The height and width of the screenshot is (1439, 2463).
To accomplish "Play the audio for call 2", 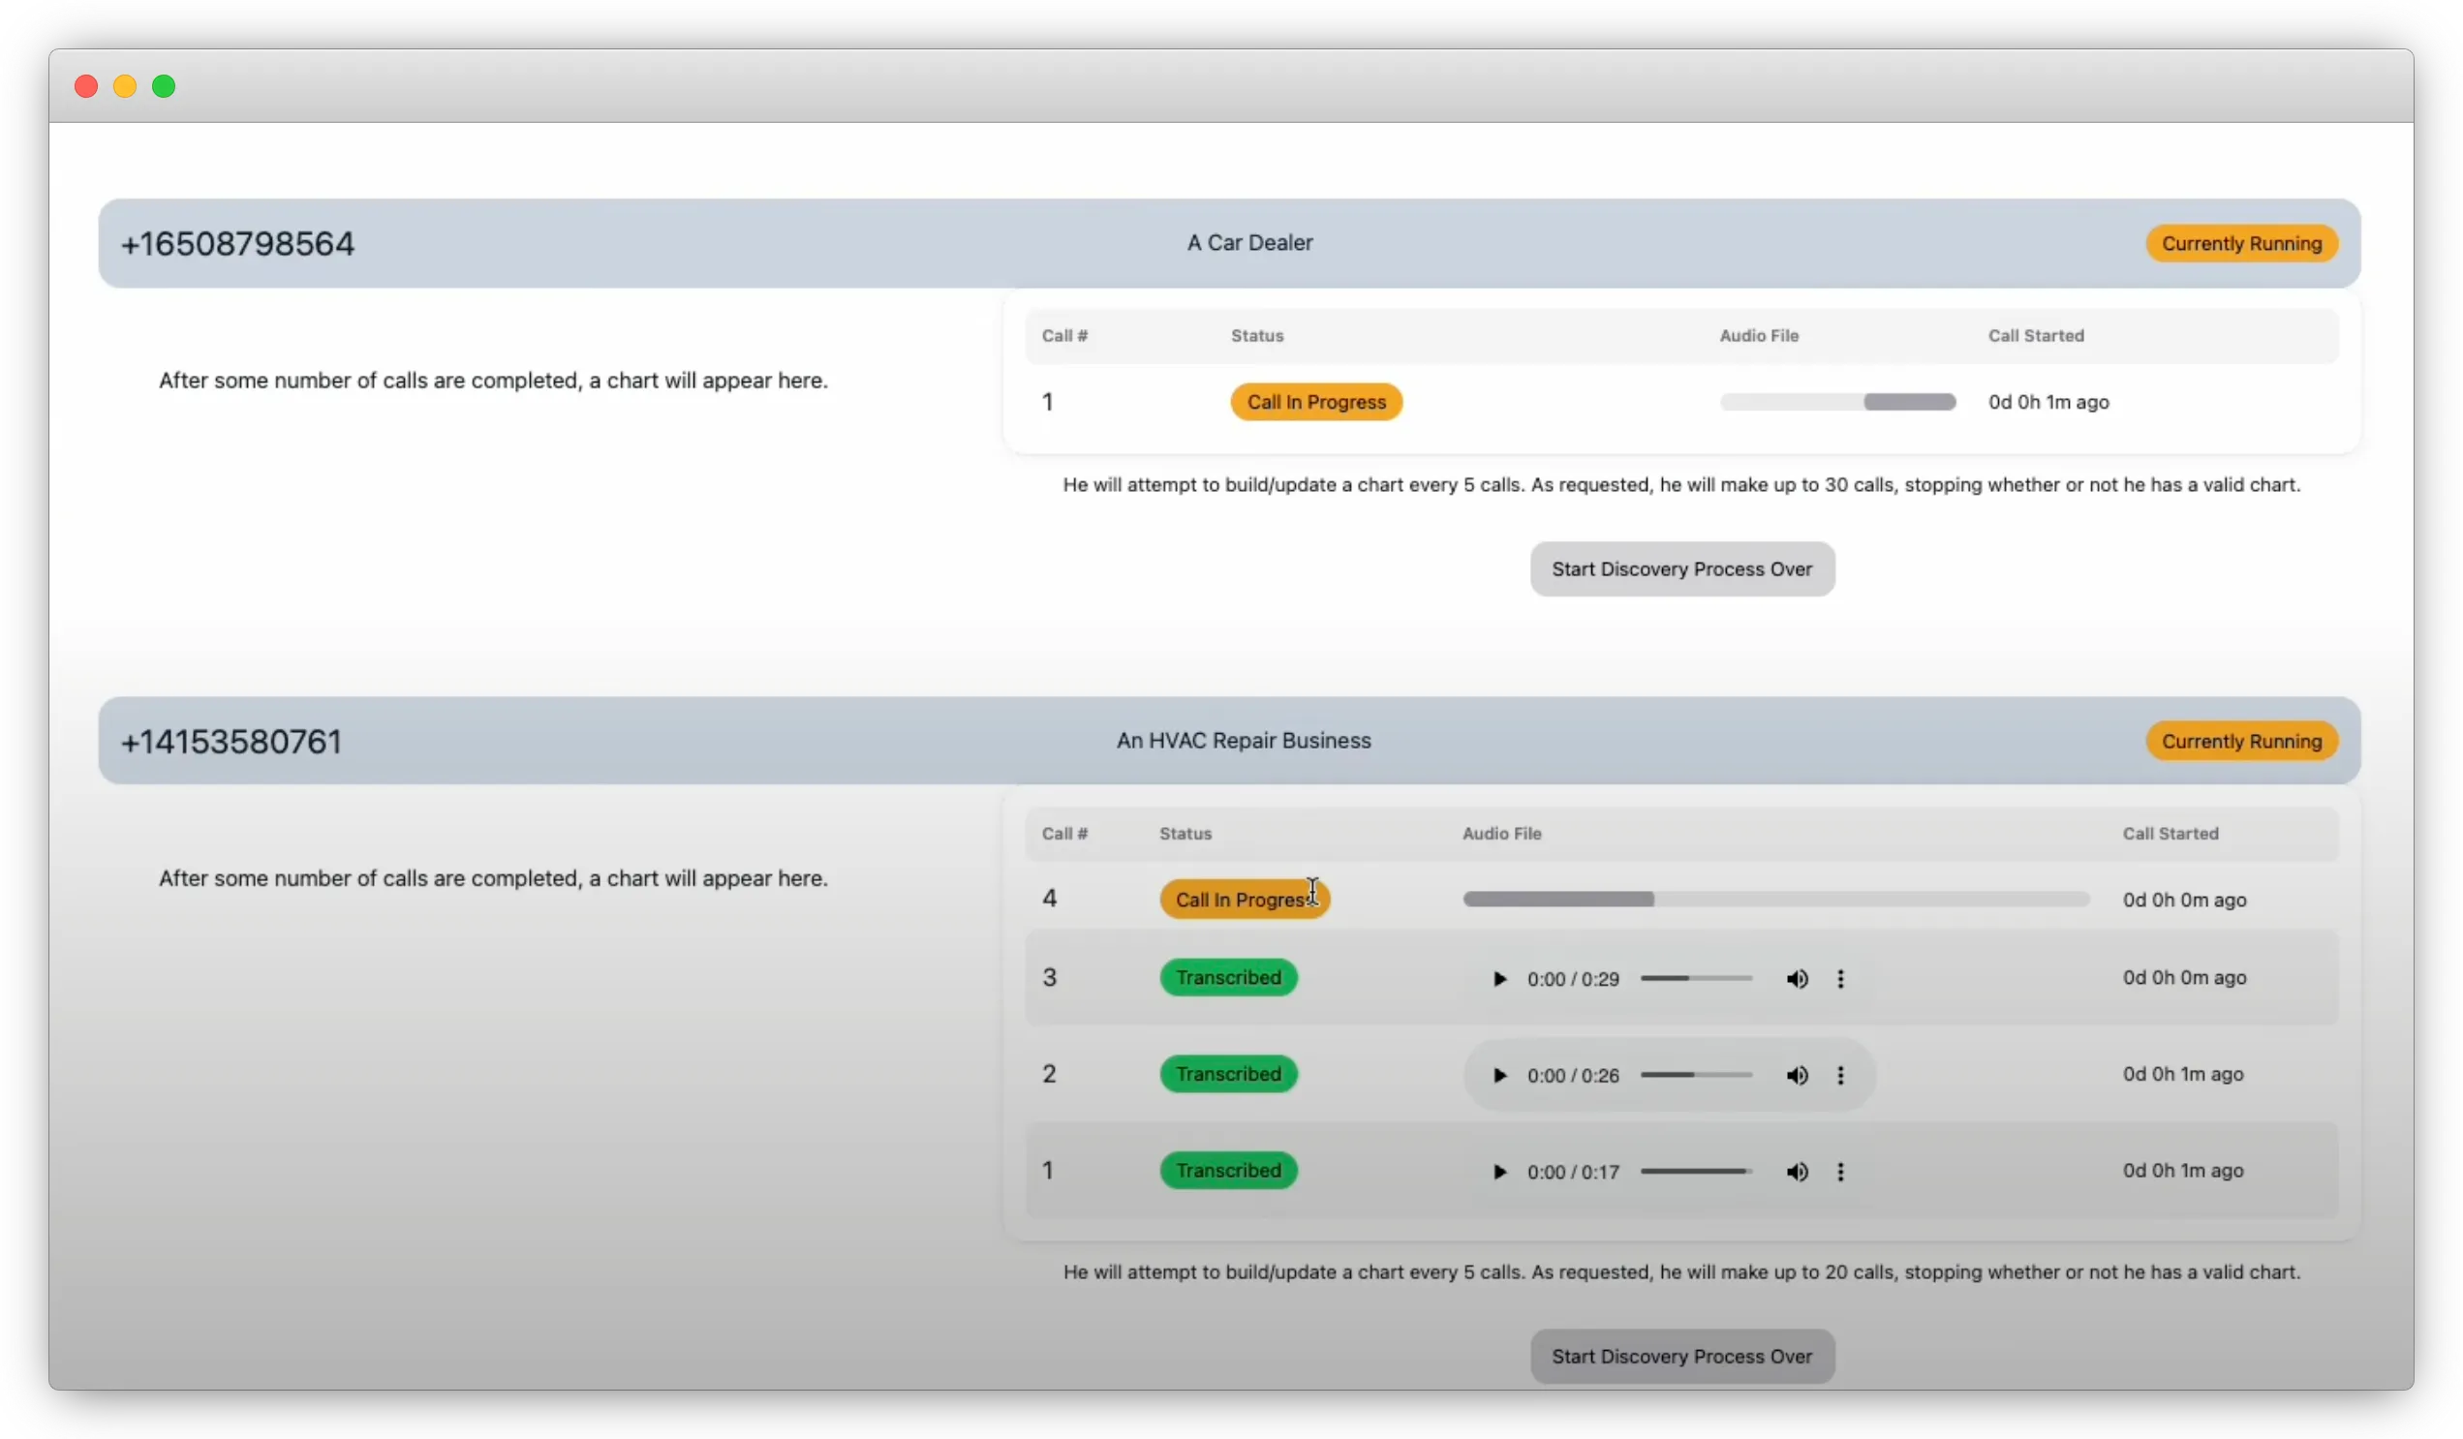I will [x=1498, y=1076].
